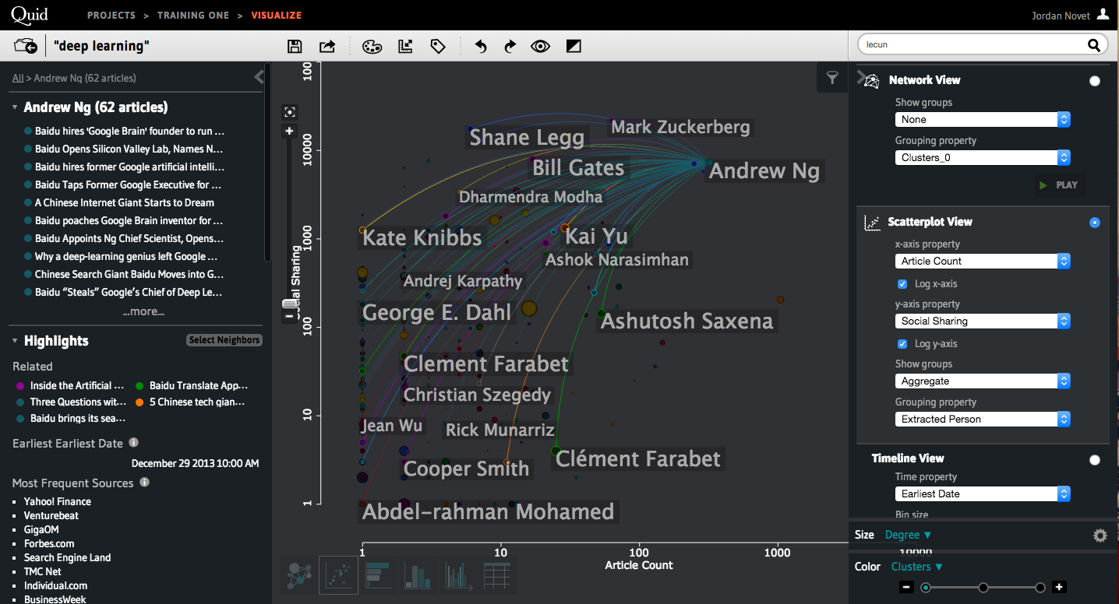Click the user profile icon
This screenshot has height=604, width=1119.
click(x=1103, y=14)
